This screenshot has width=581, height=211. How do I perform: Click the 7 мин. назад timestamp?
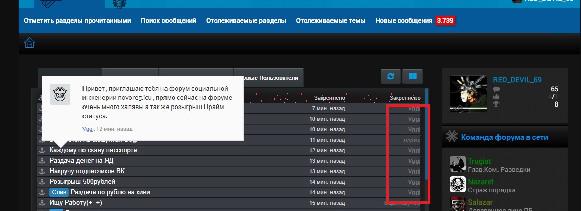pyautogui.click(x=328, y=109)
